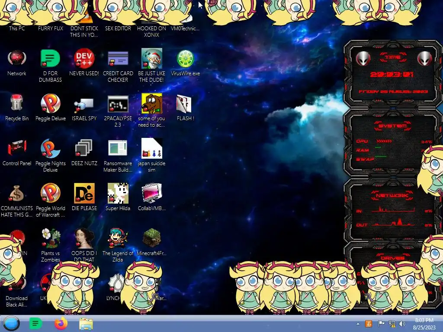The image size is (443, 332).
Task: Select DONT STICK THIS IN YO... label
Action: click(x=84, y=32)
